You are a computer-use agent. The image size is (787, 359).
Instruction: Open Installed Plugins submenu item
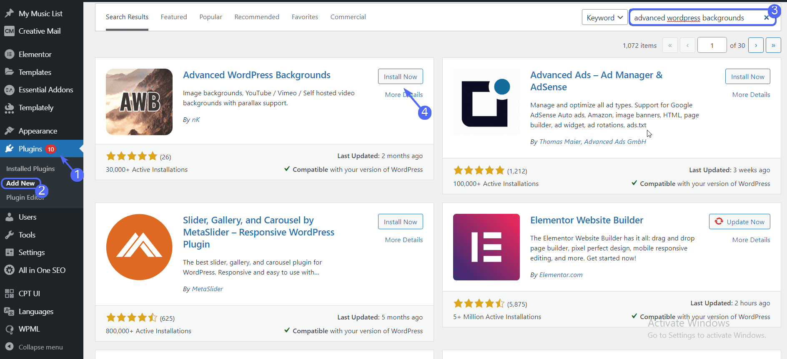[30, 169]
